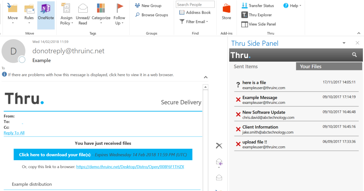Open the demo.thruinc.net distribution link
This screenshot has width=364, height=191.
coord(130,167)
